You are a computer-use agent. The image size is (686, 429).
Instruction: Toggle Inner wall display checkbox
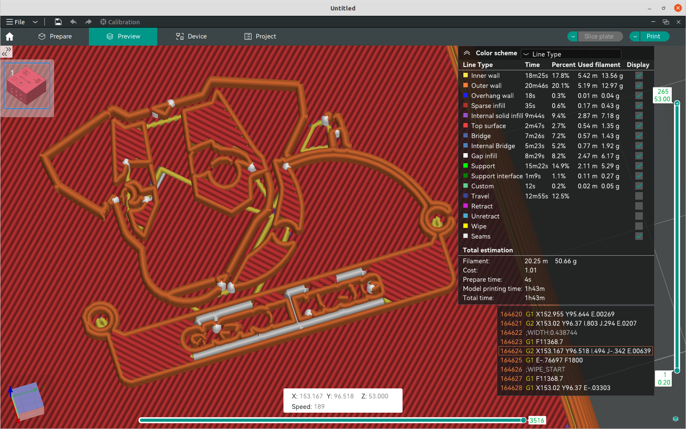(639, 75)
